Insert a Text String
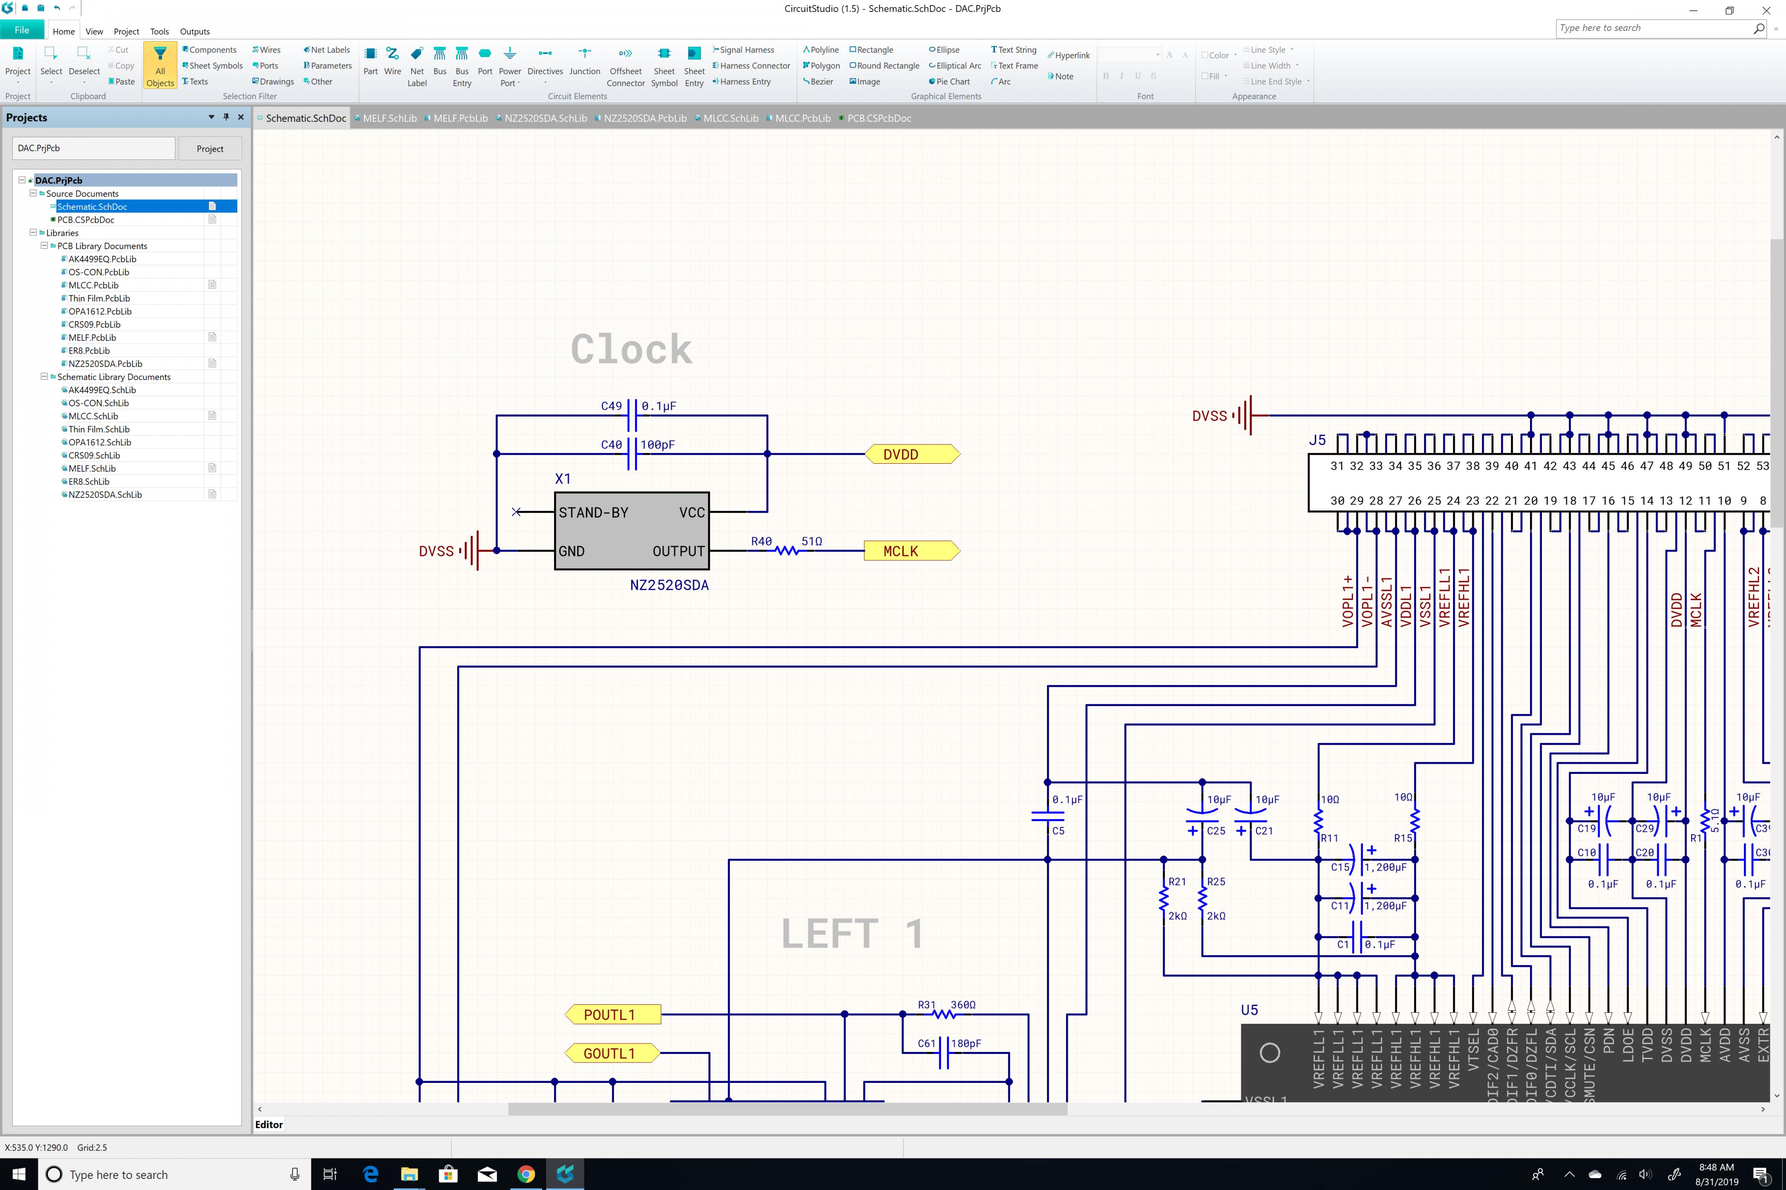1786x1190 pixels. [x=1014, y=50]
